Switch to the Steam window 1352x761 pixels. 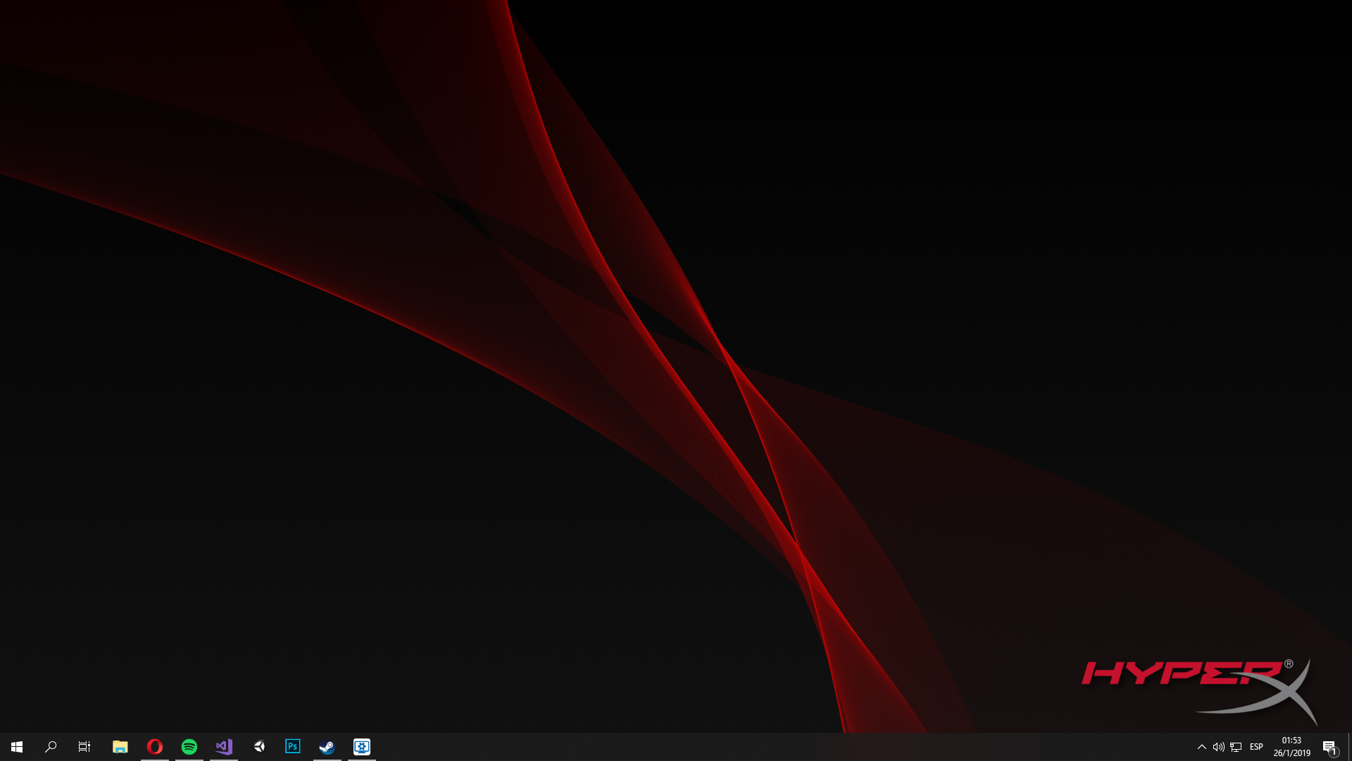tap(327, 747)
